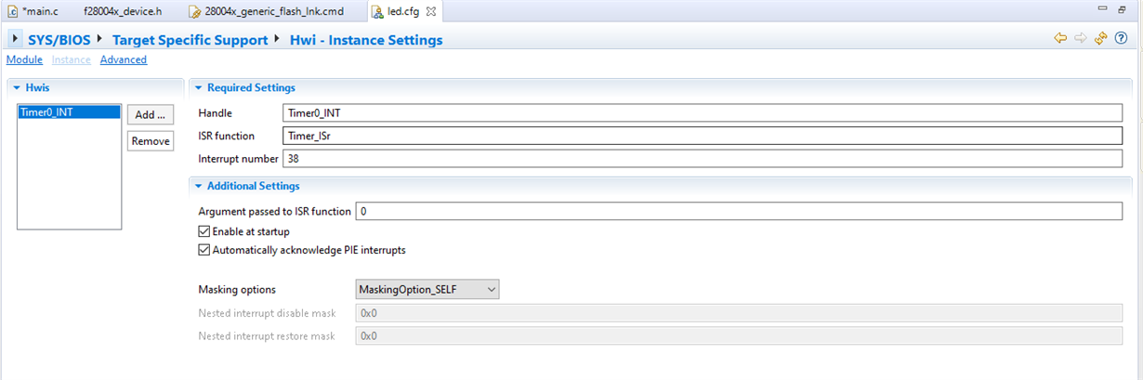Click the Add... button

point(150,114)
